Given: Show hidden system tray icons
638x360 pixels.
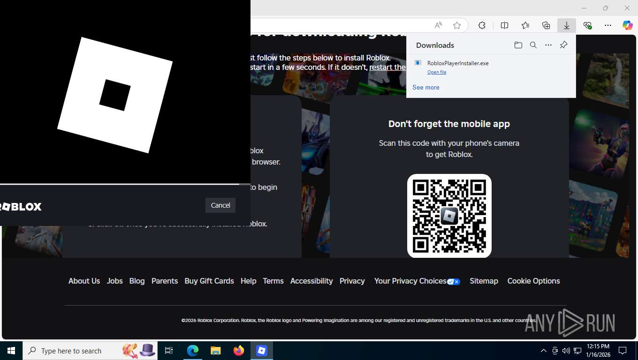Looking at the screenshot, I should (544, 351).
